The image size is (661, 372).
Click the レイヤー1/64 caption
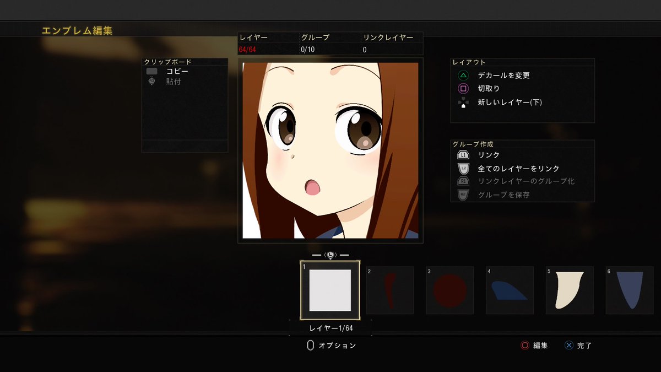(x=330, y=328)
